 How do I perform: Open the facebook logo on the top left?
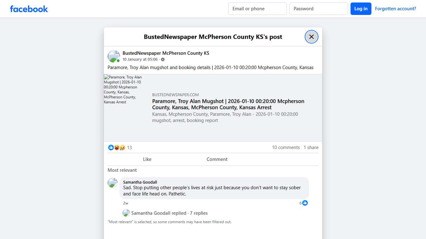29,9
